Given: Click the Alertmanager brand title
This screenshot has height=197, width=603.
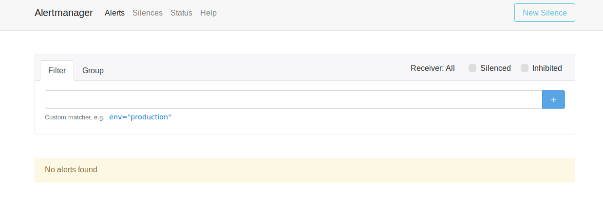Looking at the screenshot, I should coord(64,13).
